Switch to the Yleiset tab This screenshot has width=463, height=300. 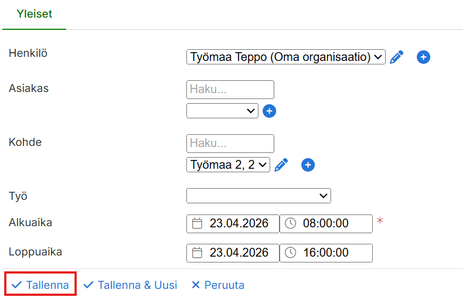pos(35,14)
